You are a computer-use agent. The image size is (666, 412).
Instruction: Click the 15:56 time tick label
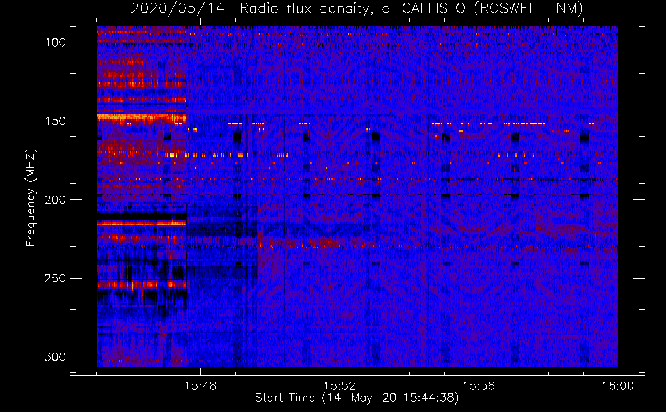479,386
